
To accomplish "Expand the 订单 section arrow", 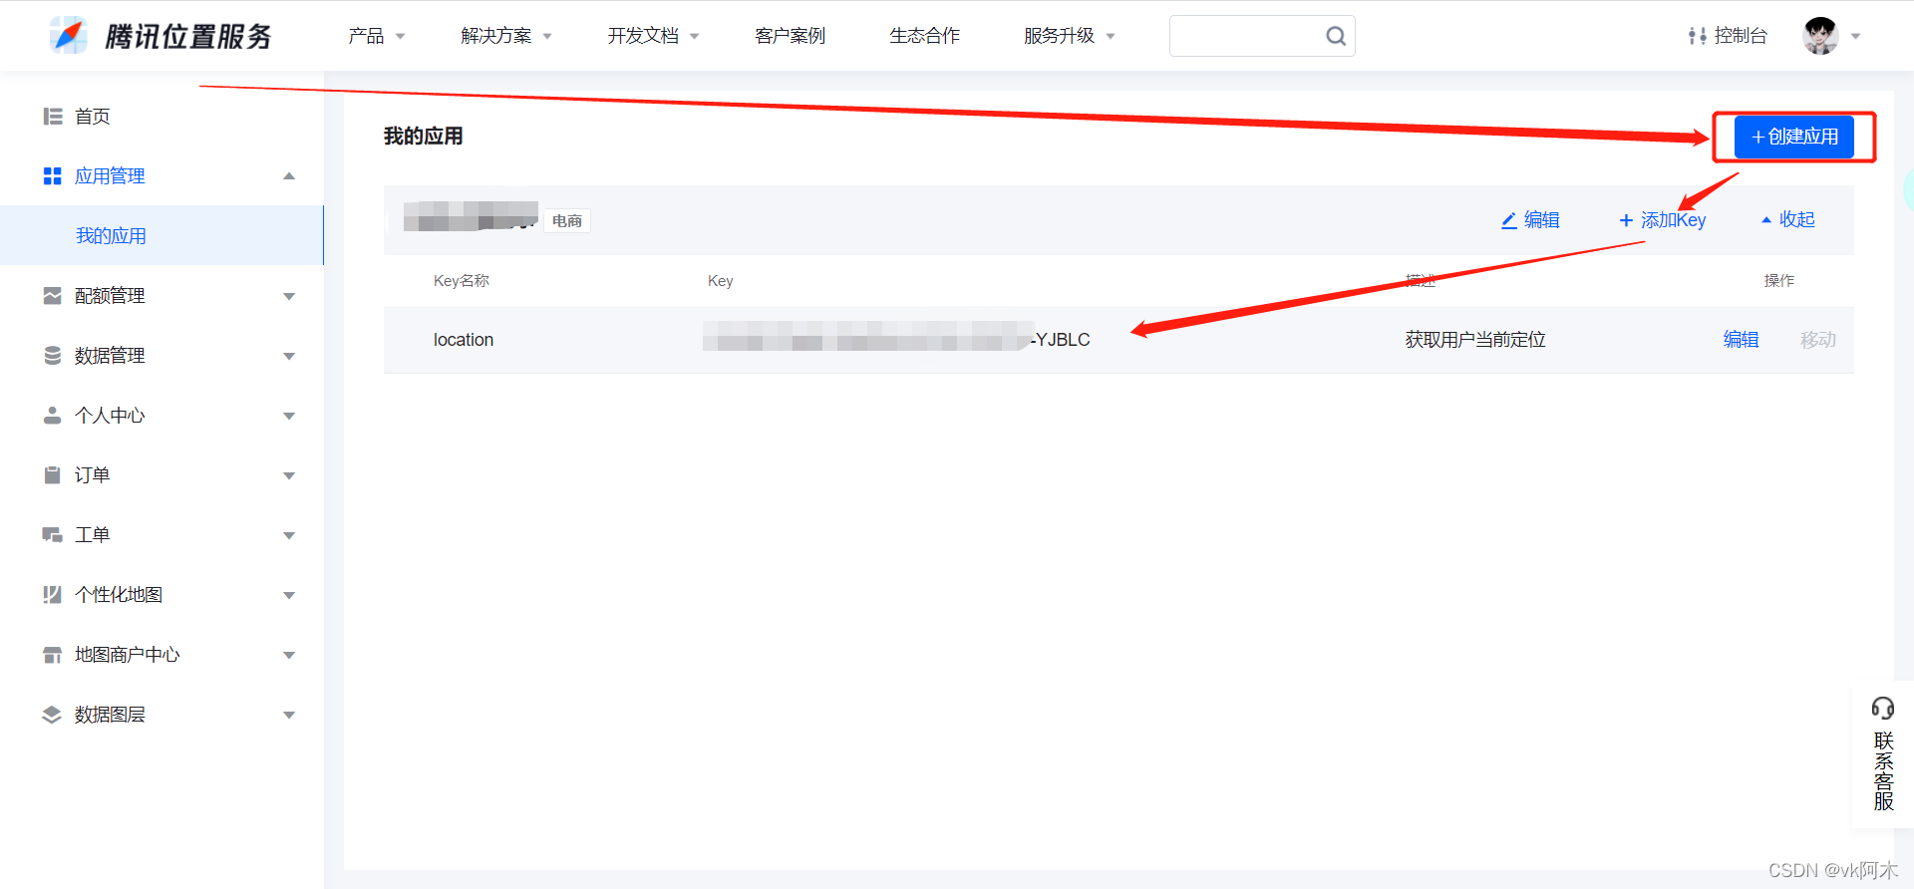I will point(289,475).
